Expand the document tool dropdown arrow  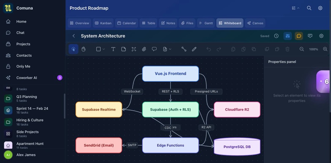170,49
